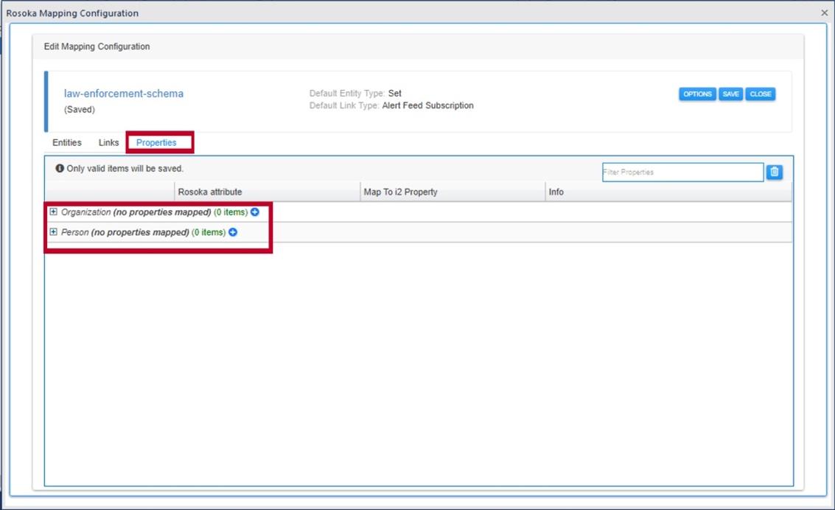The height and width of the screenshot is (510, 835).
Task: Add a property mapping to Organization
Action: pos(255,212)
